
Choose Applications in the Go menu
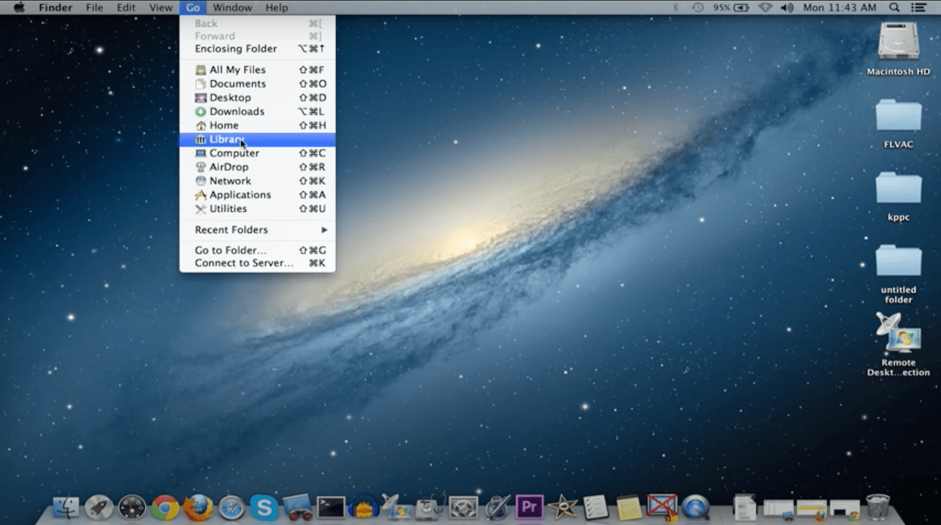pos(240,195)
